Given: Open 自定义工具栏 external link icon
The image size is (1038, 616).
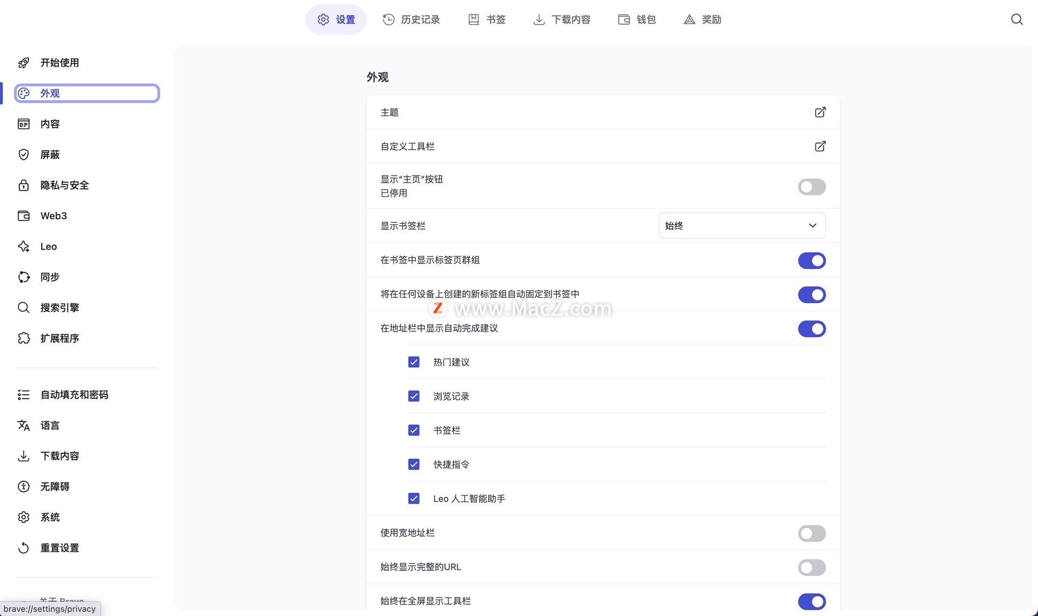Looking at the screenshot, I should click(820, 146).
